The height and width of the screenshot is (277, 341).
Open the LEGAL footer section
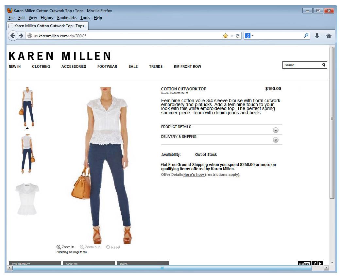(143, 264)
